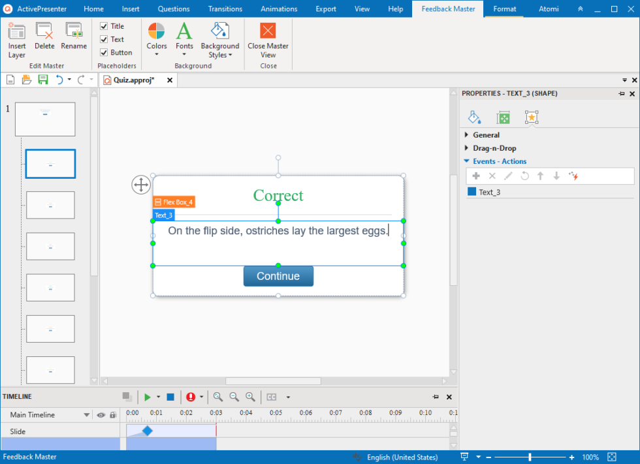
Task: Save the project via quick access toolbar
Action: click(x=44, y=79)
